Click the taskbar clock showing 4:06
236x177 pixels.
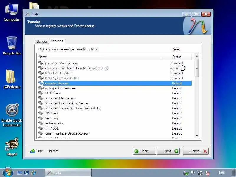coord(222,173)
